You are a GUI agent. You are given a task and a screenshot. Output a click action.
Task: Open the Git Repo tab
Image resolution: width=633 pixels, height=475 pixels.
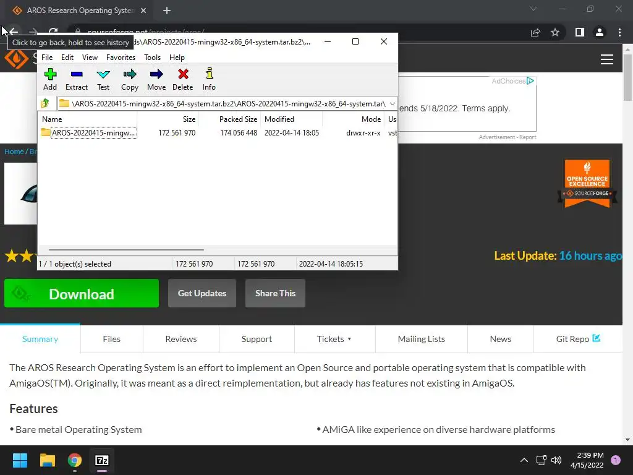pyautogui.click(x=578, y=339)
